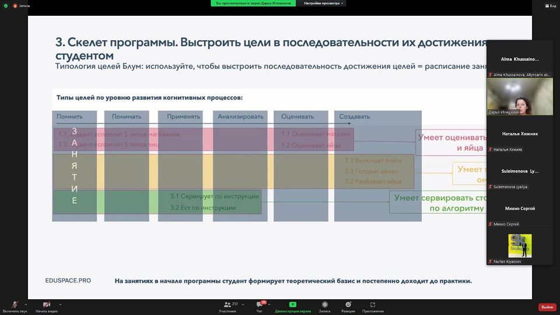Click the green Демонстрация экрана share icon

click(x=292, y=304)
